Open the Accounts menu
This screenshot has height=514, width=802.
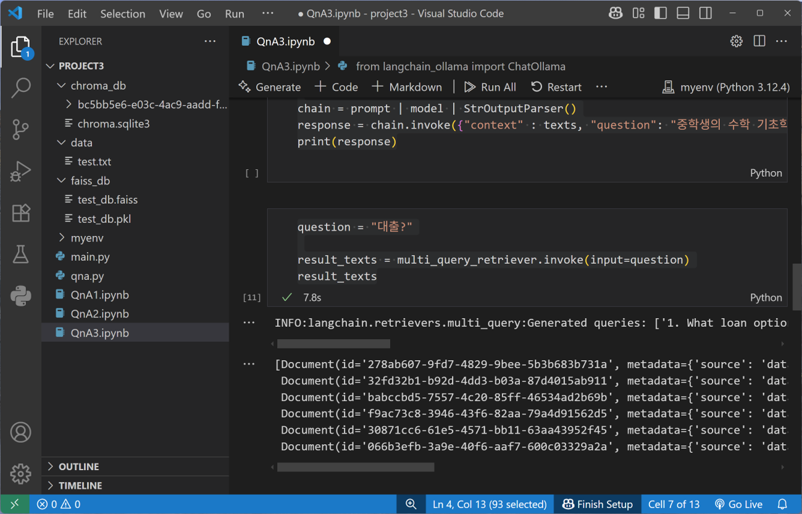[x=20, y=432]
